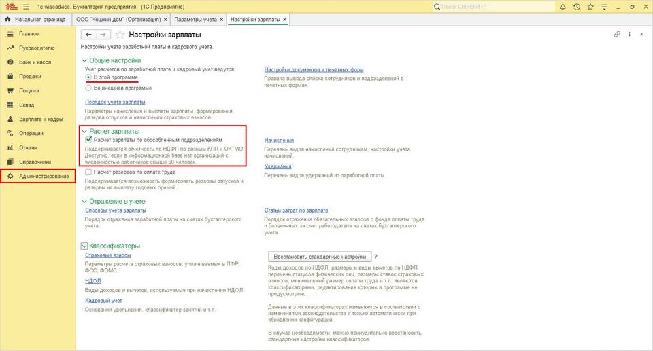
Task: Click 'Восстановить стандартные настройки' button
Action: tap(320, 257)
